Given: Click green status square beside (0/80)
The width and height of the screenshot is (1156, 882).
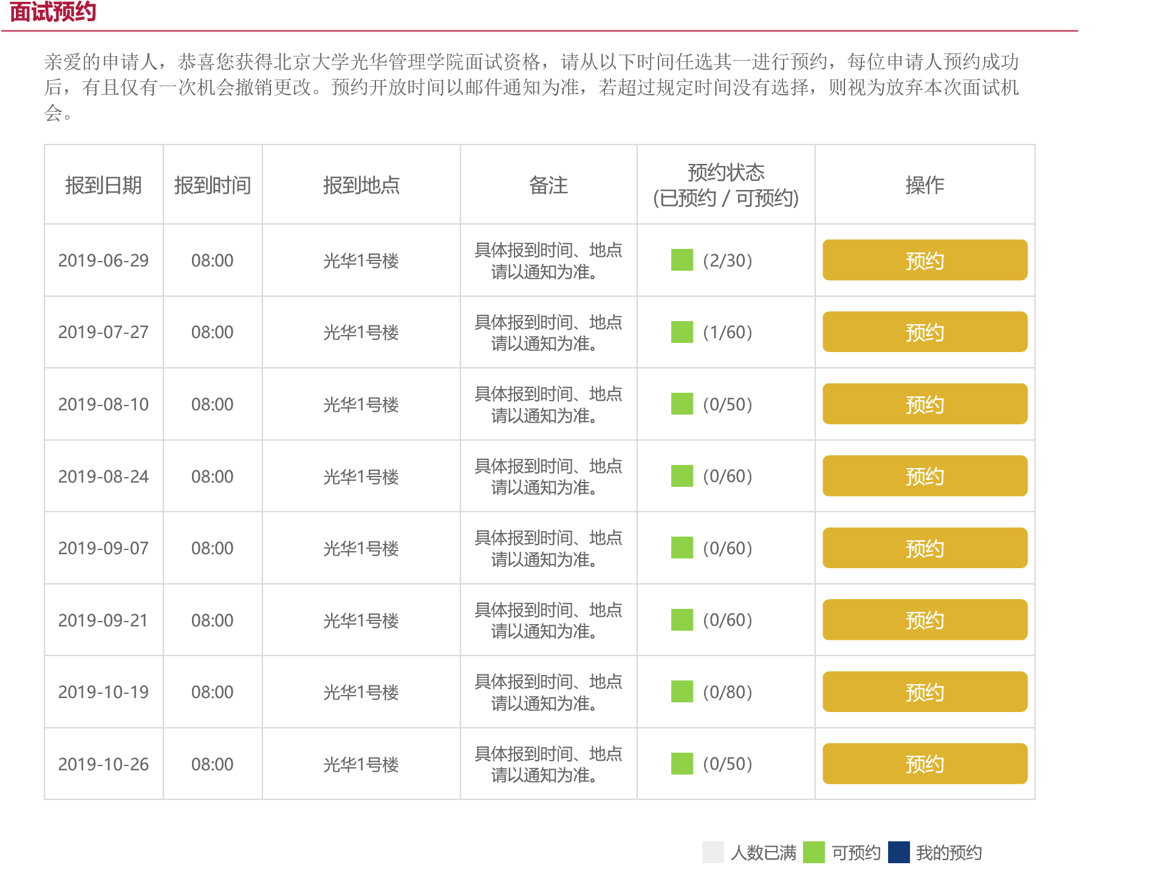Looking at the screenshot, I should click(x=682, y=691).
